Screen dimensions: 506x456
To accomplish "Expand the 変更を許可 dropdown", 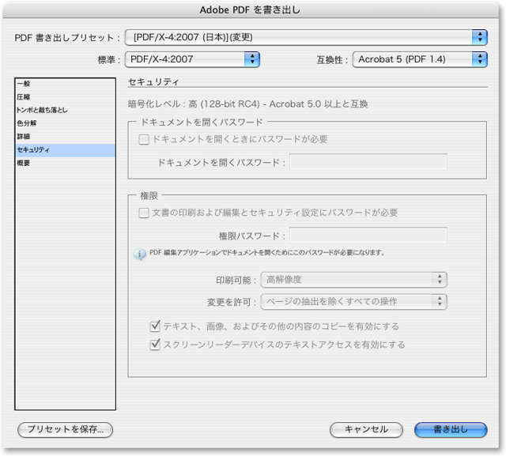I will (x=354, y=301).
